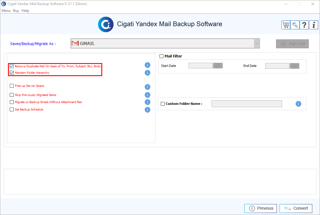Click the Custom Folder Name text field
Image resolution: width=320 pixels, height=215 pixels.
coord(247,104)
